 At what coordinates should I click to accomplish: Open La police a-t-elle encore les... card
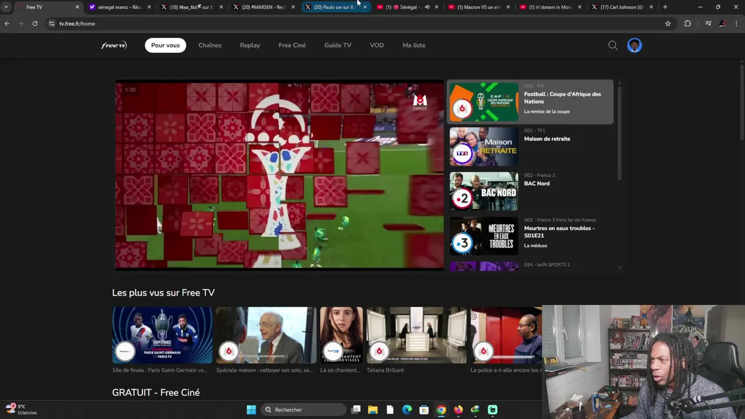[506, 335]
